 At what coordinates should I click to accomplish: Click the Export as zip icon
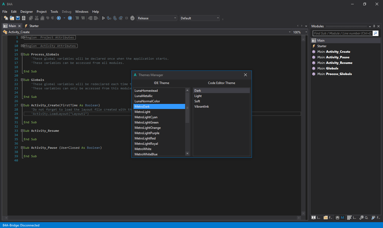pos(24,18)
